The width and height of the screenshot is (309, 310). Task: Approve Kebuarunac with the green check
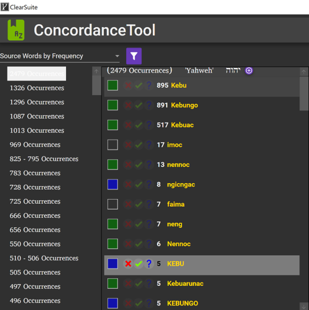(139, 283)
